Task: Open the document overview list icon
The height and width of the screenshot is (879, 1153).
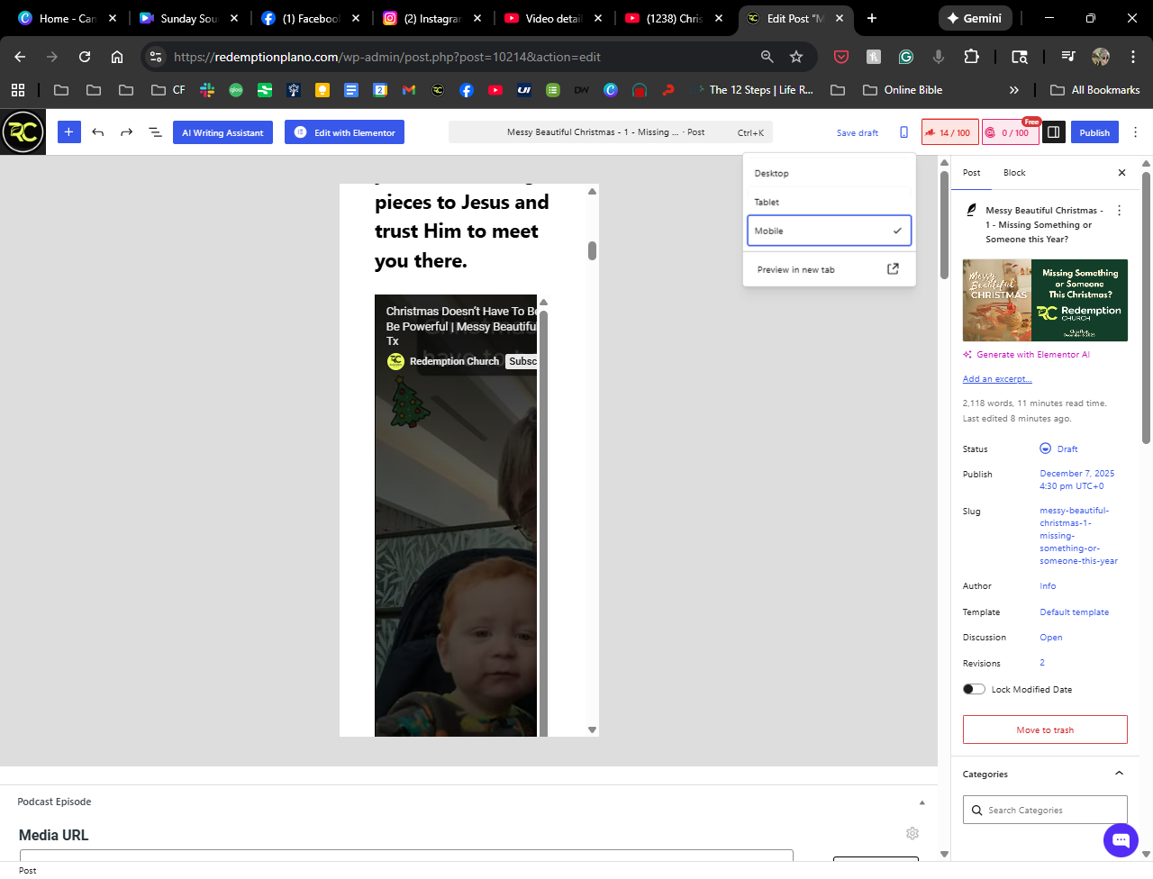Action: 155,132
